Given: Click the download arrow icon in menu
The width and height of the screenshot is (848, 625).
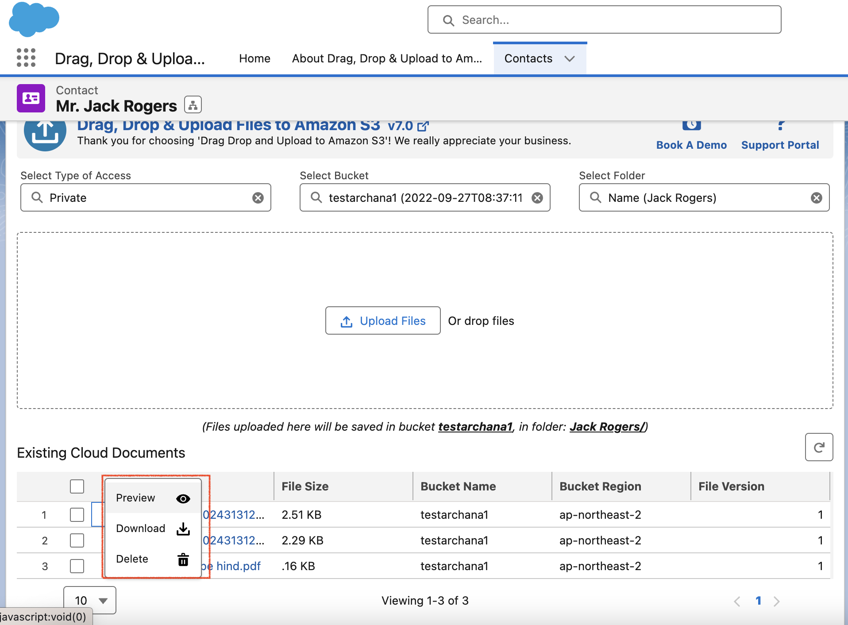Looking at the screenshot, I should click(183, 529).
